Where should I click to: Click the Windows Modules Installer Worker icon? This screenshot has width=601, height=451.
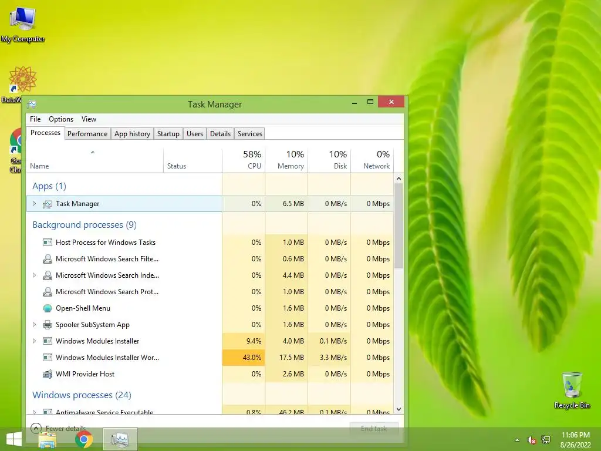click(x=48, y=358)
